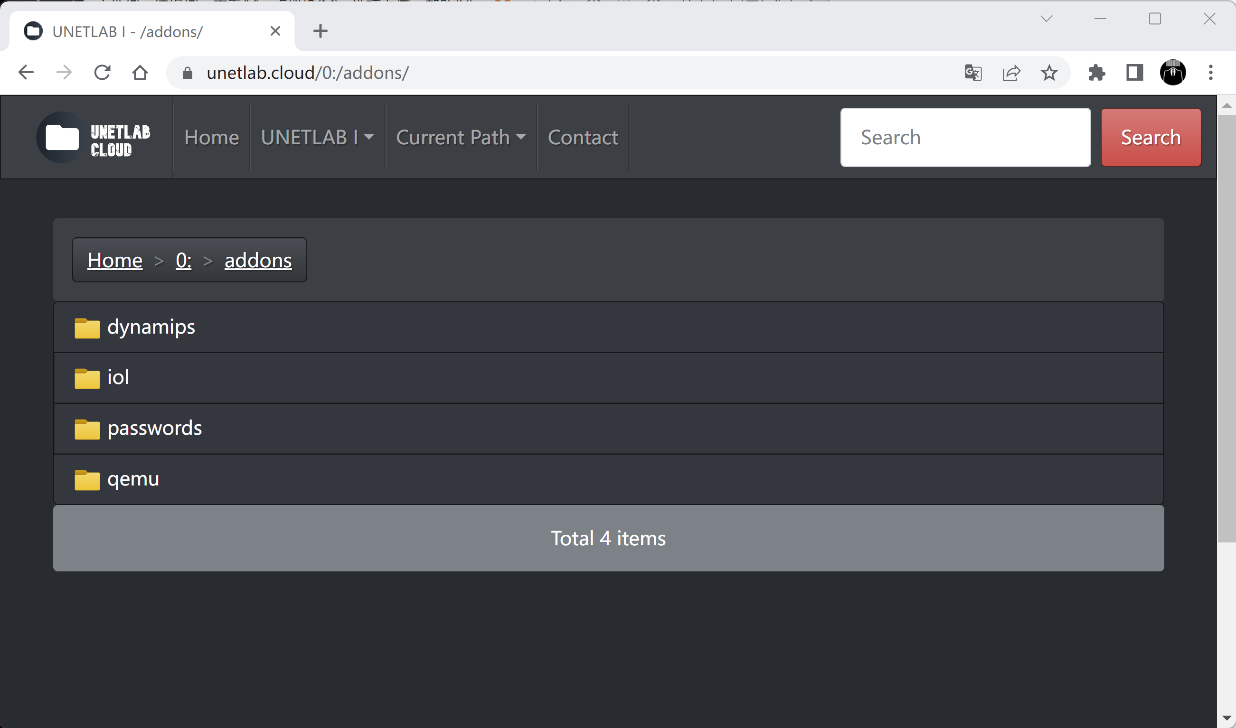The image size is (1236, 728).
Task: Click the browser back arrow
Action: [26, 73]
